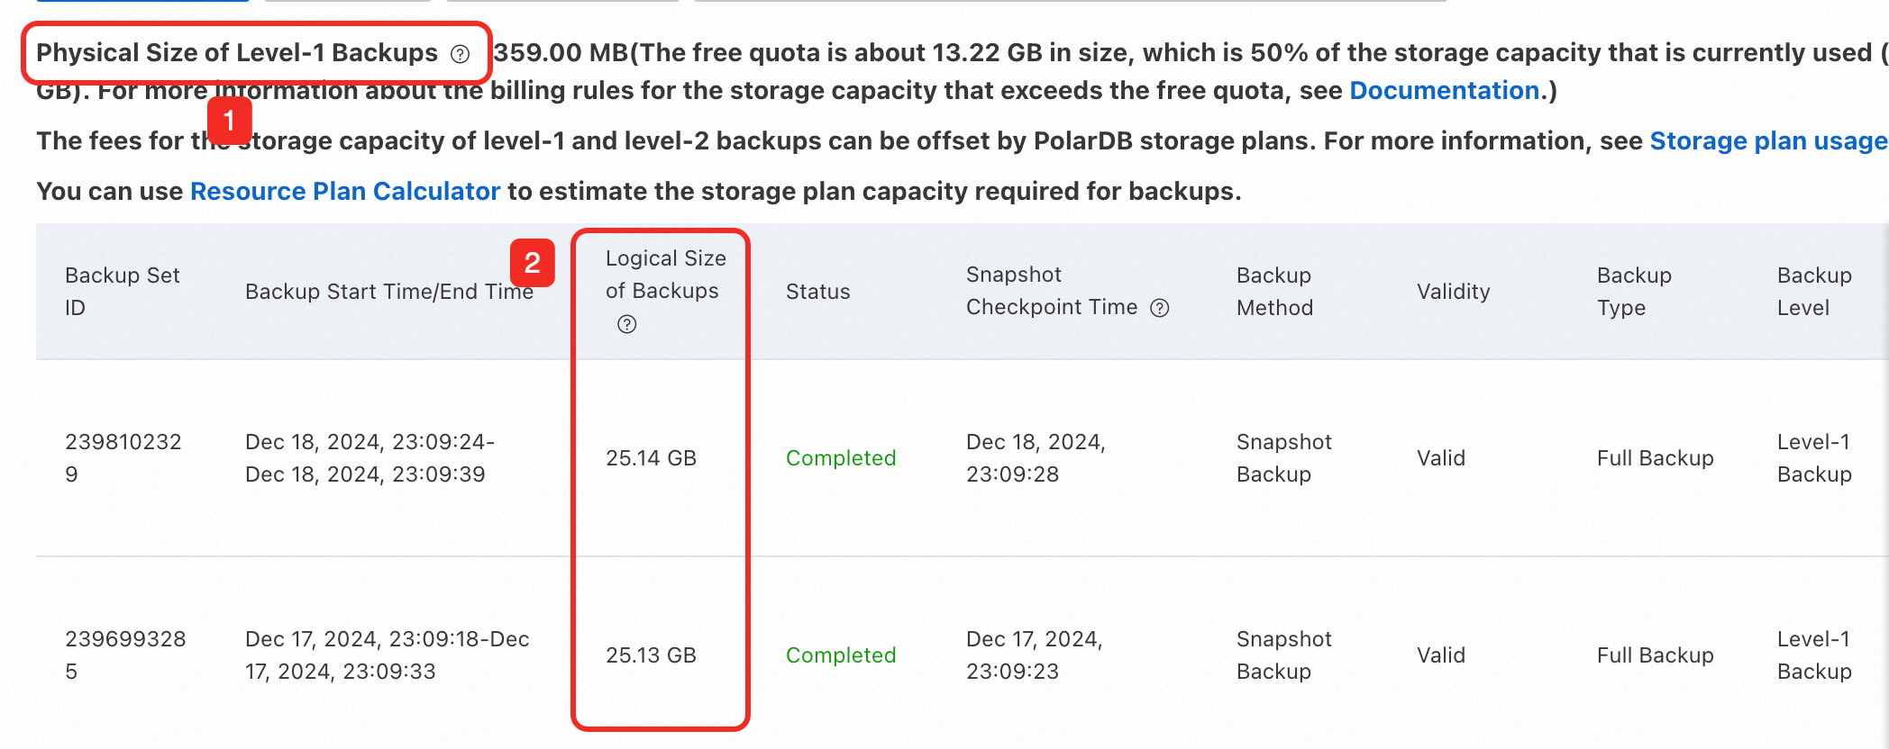Screen dimensions: 1889x749
Task: Select backup set ID 2398102329
Action: (x=123, y=457)
